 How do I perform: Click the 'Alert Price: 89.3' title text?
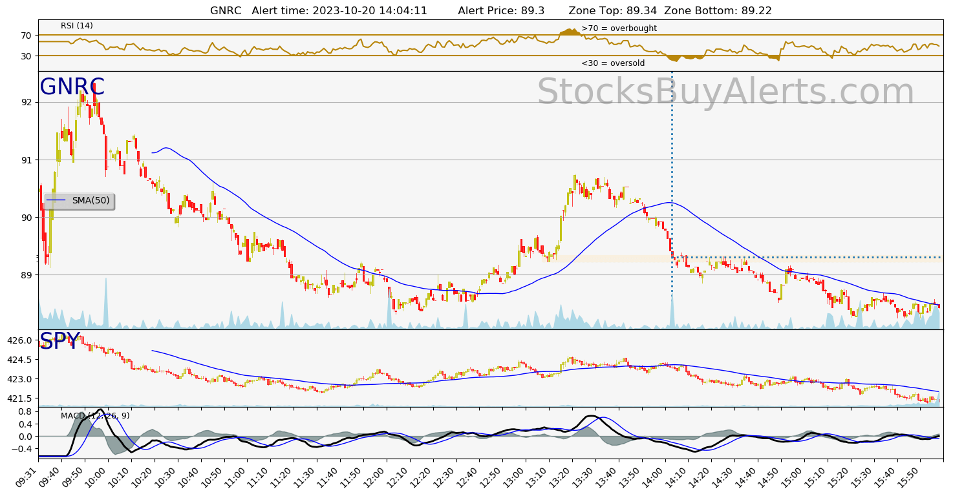501,11
